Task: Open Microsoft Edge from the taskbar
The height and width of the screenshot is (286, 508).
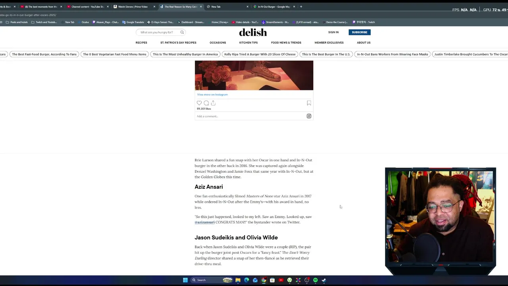Action: coord(246,280)
